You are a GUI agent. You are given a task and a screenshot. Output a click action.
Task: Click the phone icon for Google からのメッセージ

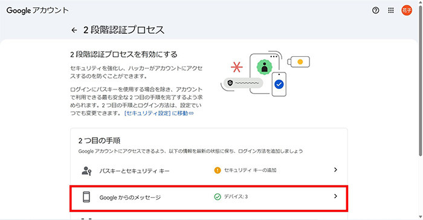[x=86, y=197]
